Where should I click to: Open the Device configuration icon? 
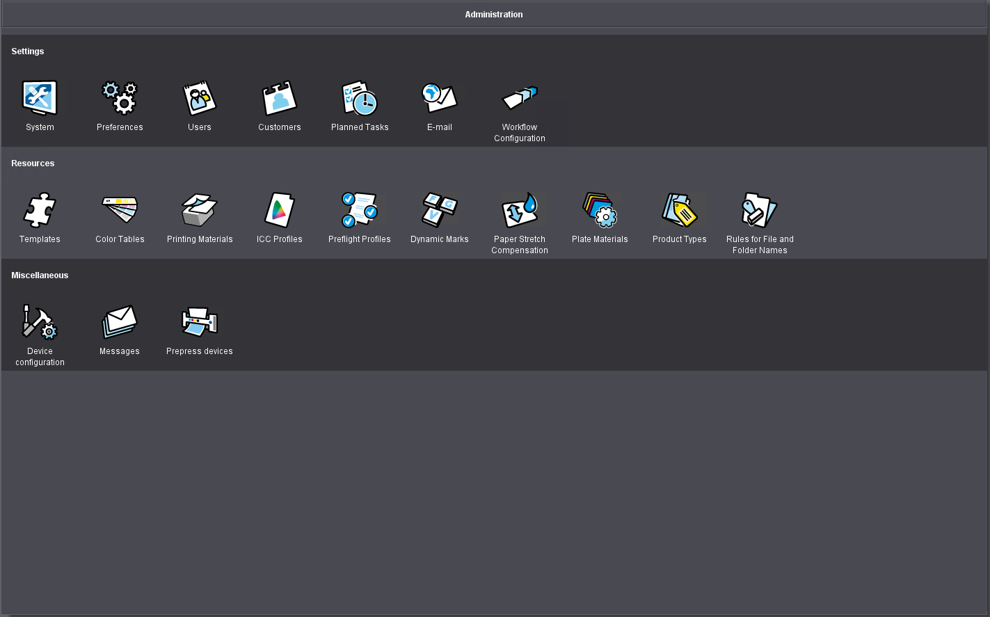[40, 323]
